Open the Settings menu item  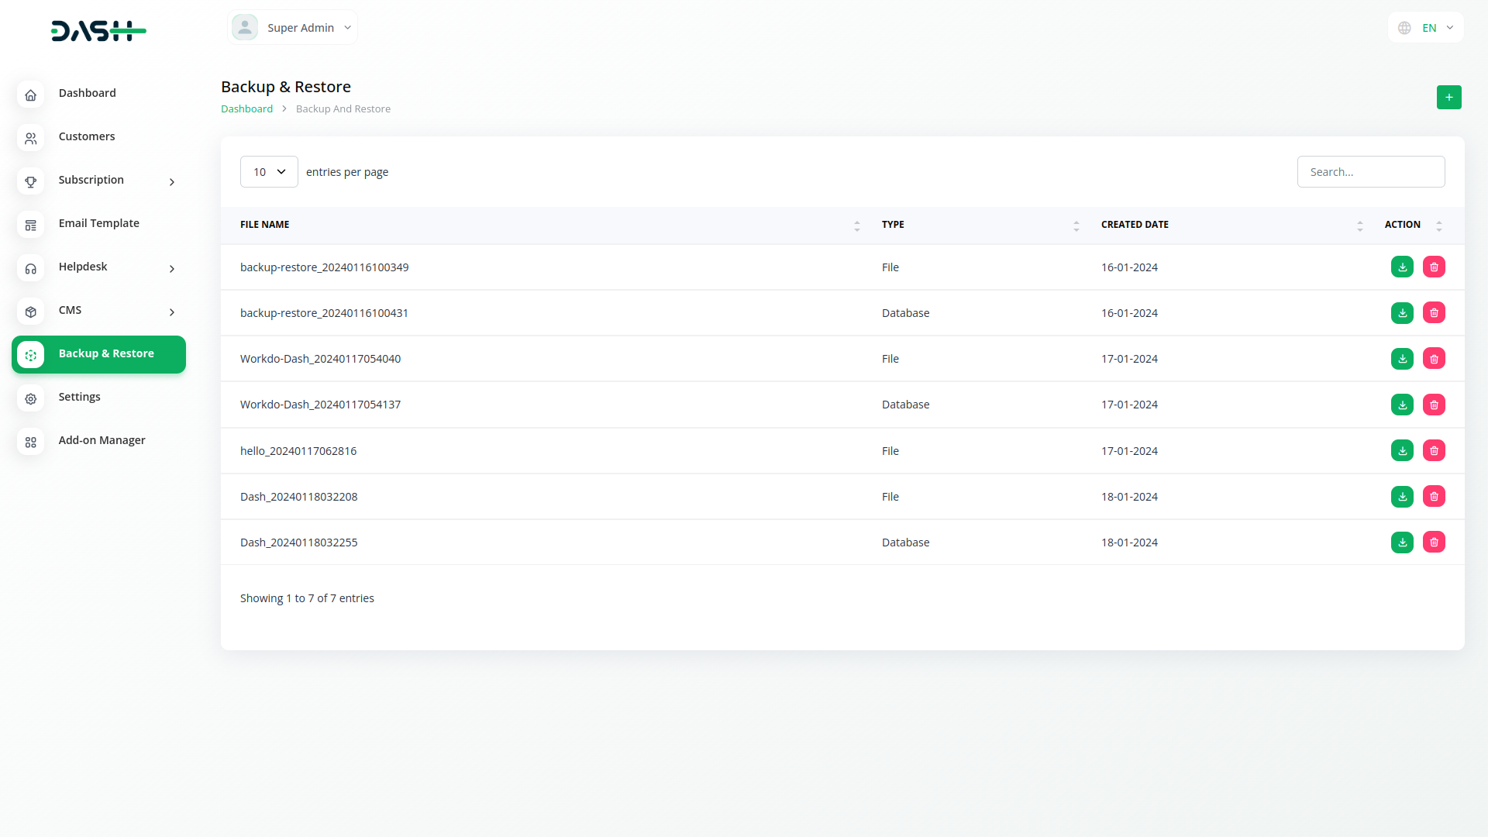tap(80, 397)
